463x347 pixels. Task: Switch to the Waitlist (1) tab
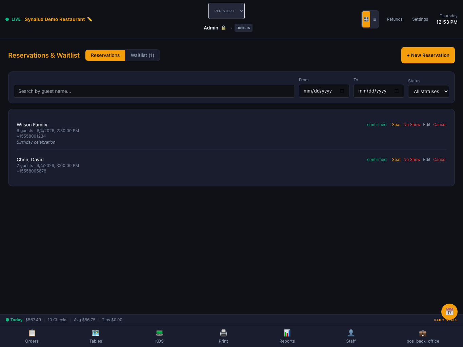tap(142, 55)
